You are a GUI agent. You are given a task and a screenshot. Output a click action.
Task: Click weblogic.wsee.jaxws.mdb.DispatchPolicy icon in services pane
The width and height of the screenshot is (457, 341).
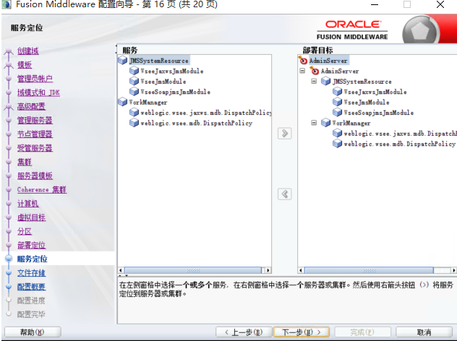pos(134,113)
